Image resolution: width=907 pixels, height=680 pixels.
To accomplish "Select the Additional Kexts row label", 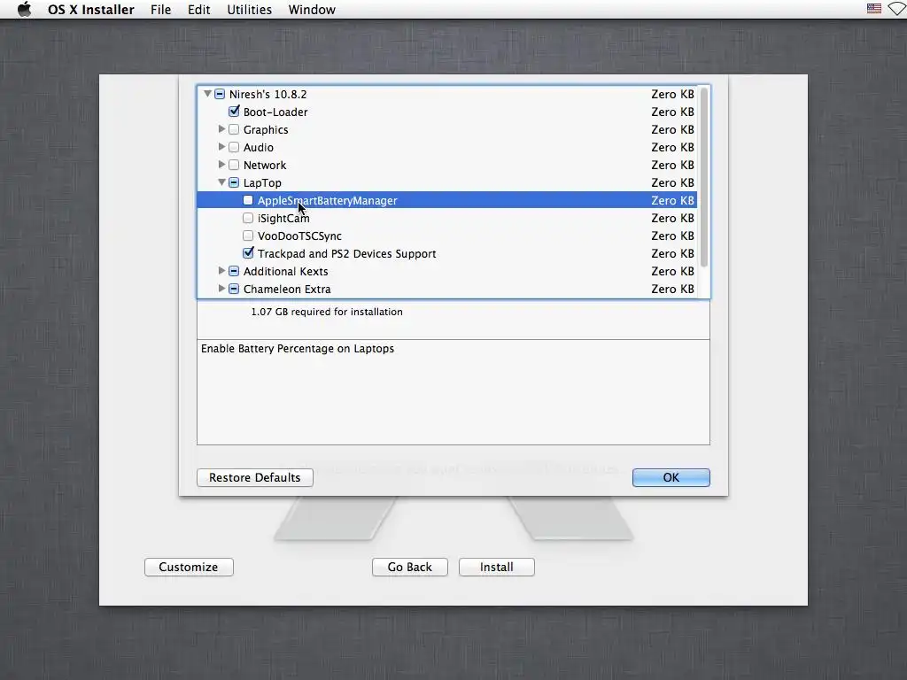I will [286, 271].
